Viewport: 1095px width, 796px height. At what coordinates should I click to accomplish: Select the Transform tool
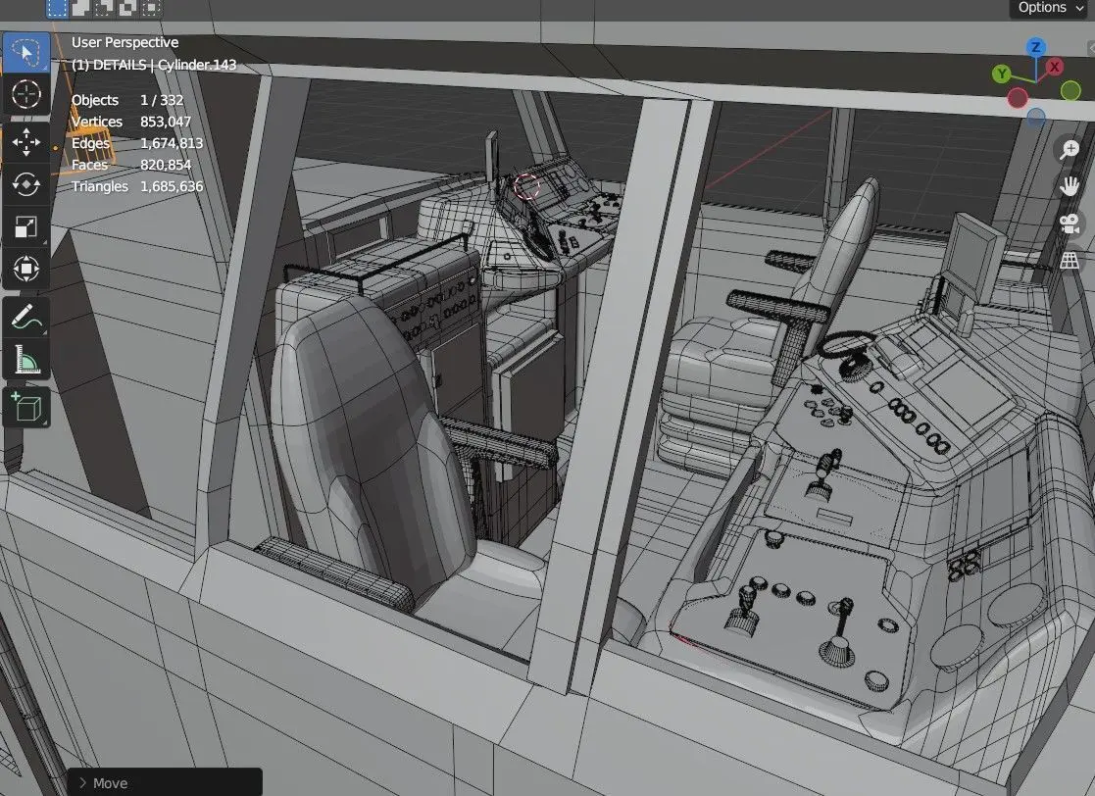[x=26, y=269]
